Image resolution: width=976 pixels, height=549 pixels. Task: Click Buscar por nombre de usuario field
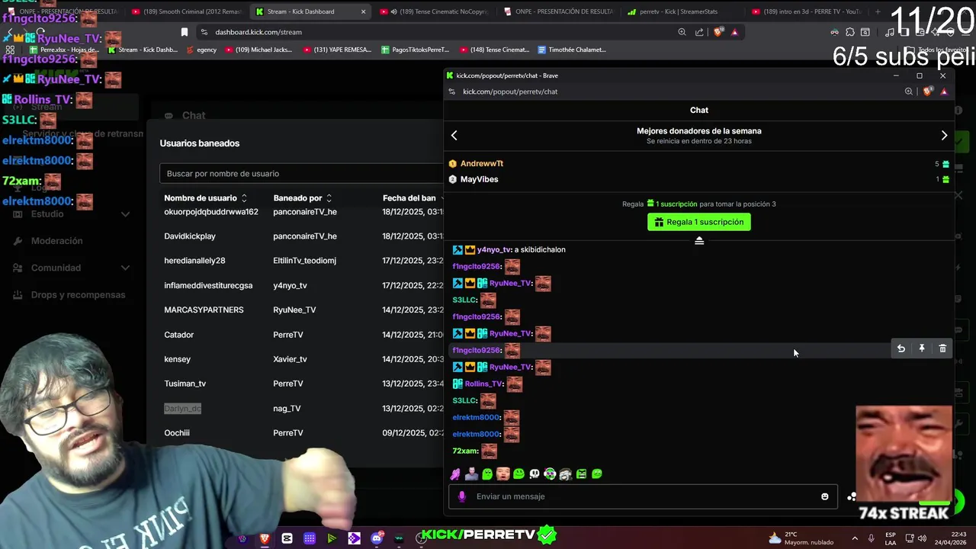point(301,174)
